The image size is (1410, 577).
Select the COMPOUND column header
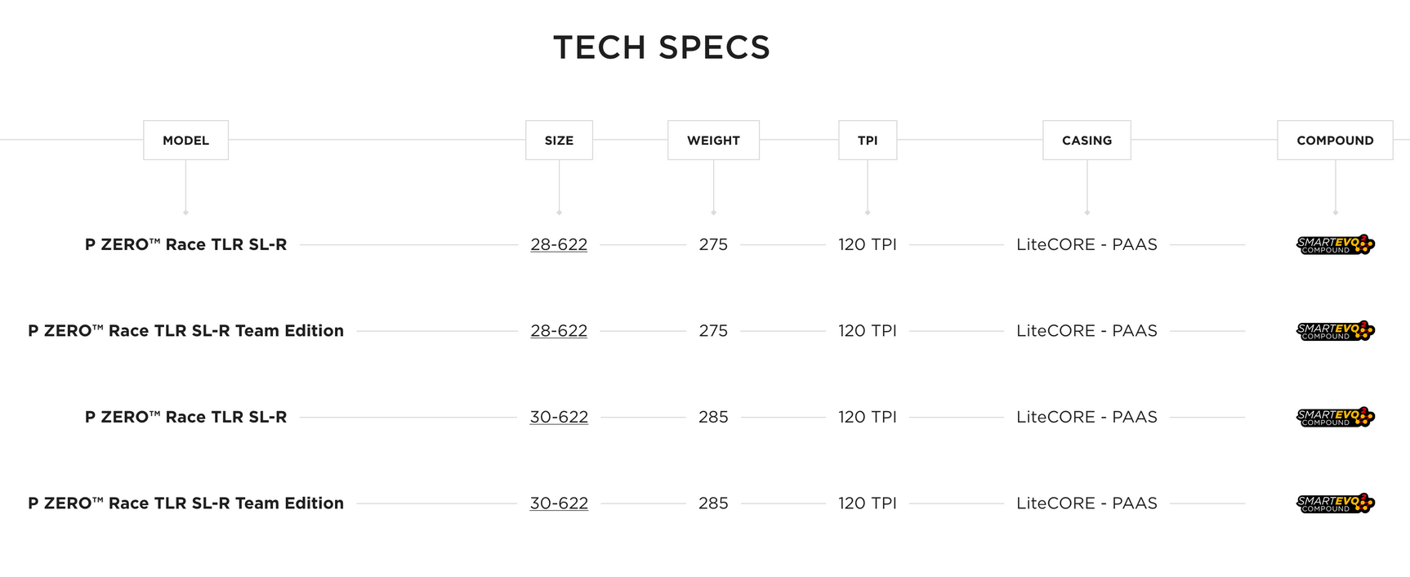pos(1335,141)
